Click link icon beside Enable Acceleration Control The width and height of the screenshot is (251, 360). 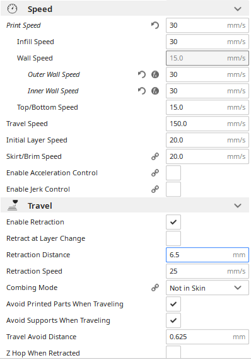click(155, 173)
